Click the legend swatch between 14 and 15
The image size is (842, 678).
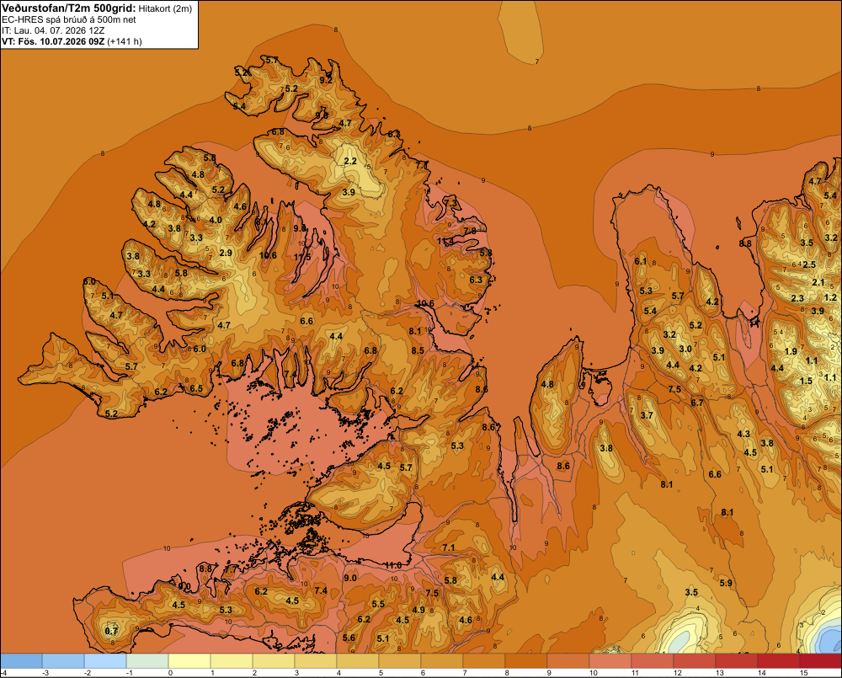click(779, 661)
